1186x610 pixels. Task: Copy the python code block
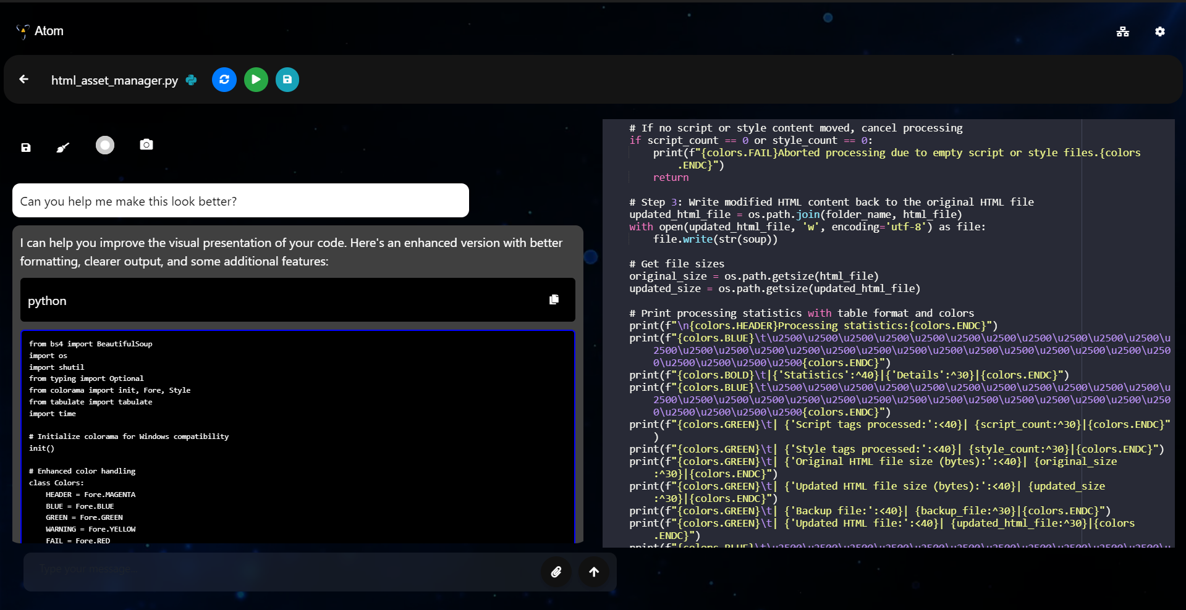(554, 299)
